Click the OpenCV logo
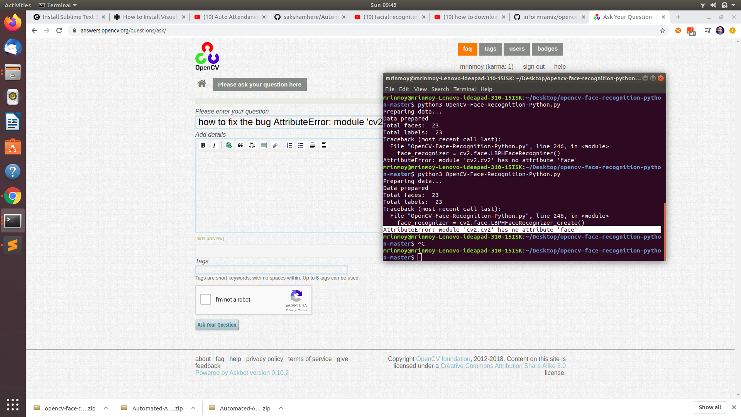This screenshot has height=417, width=741. (207, 56)
